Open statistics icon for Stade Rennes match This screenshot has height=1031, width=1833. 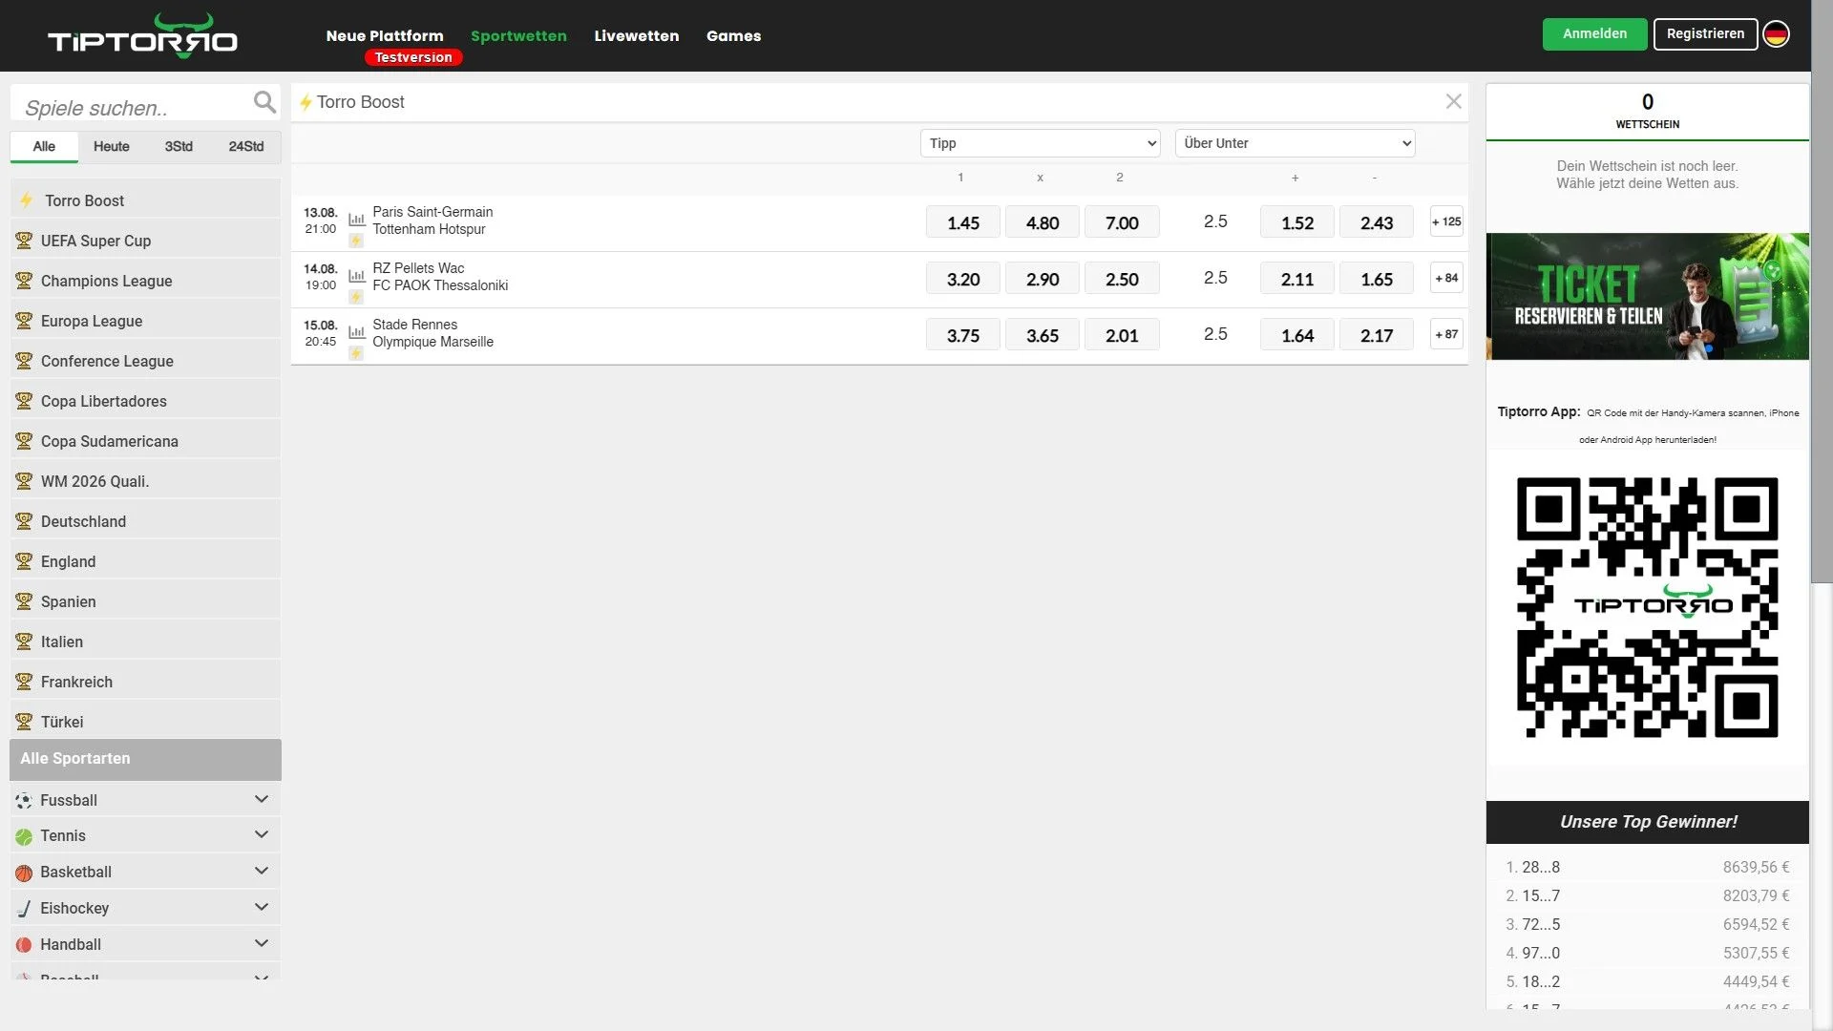(357, 332)
